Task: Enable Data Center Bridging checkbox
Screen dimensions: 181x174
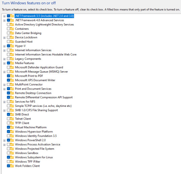Action: point(8,33)
